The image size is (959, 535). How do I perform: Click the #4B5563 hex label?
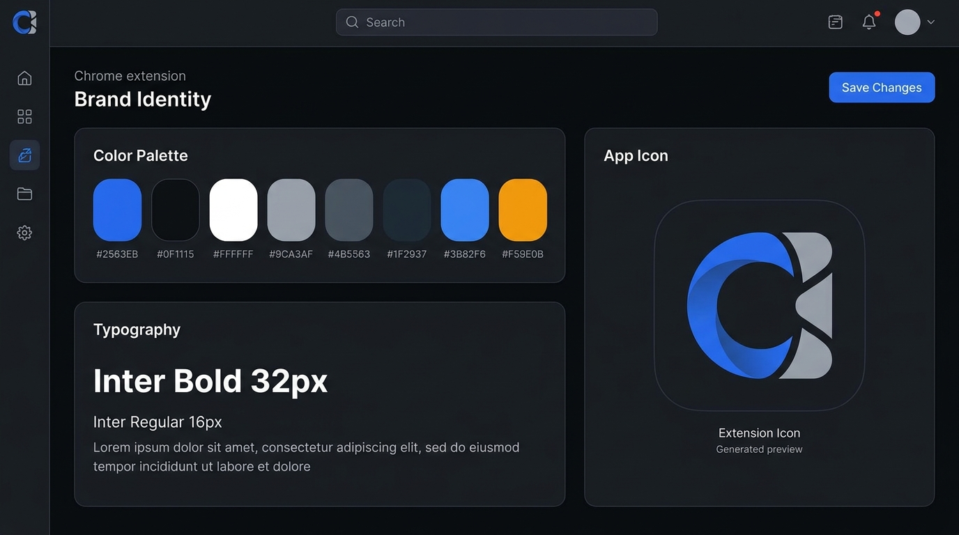click(349, 254)
